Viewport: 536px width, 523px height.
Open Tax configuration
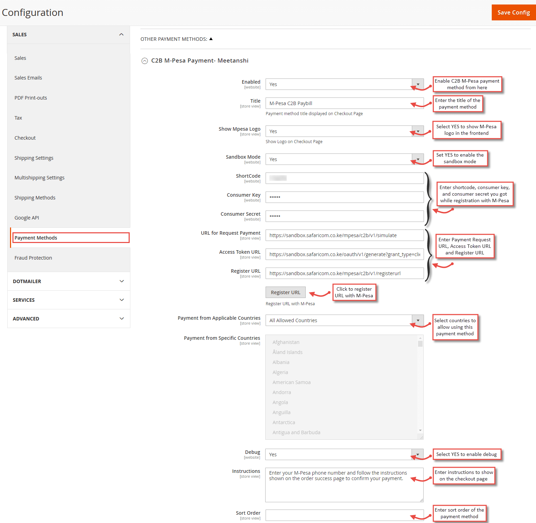[x=18, y=118]
